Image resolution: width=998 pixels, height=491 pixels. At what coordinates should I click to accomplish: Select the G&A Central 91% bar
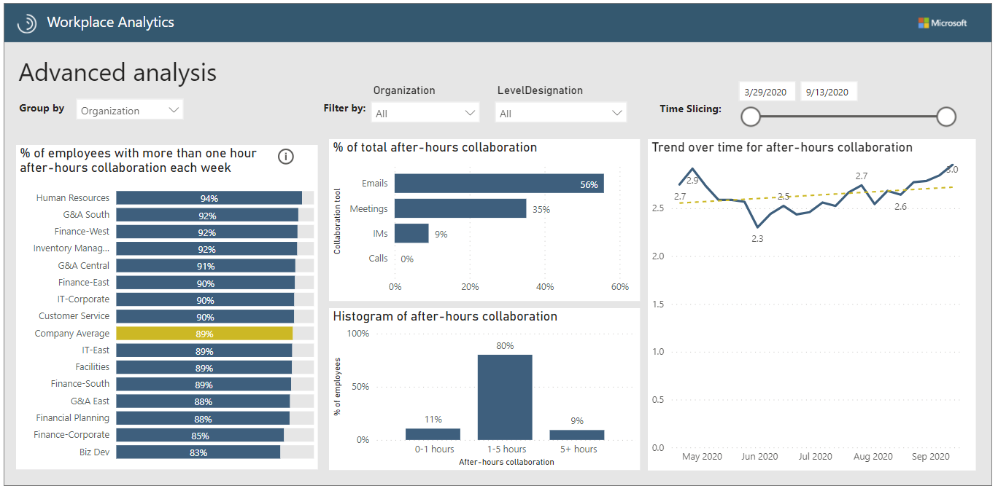pos(206,266)
